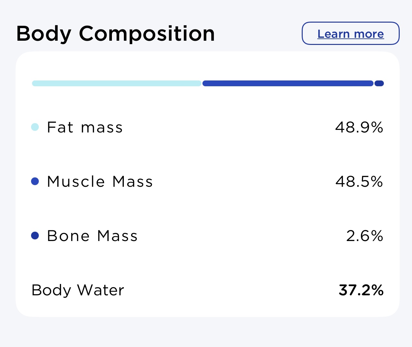Select the light blue fat segment of the bar
This screenshot has width=412, height=347.
click(x=116, y=83)
